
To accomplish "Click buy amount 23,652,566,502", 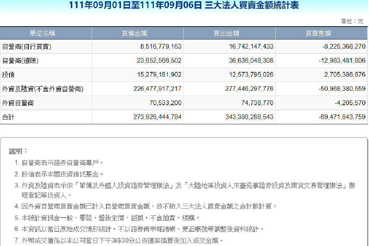I will click(x=159, y=60).
